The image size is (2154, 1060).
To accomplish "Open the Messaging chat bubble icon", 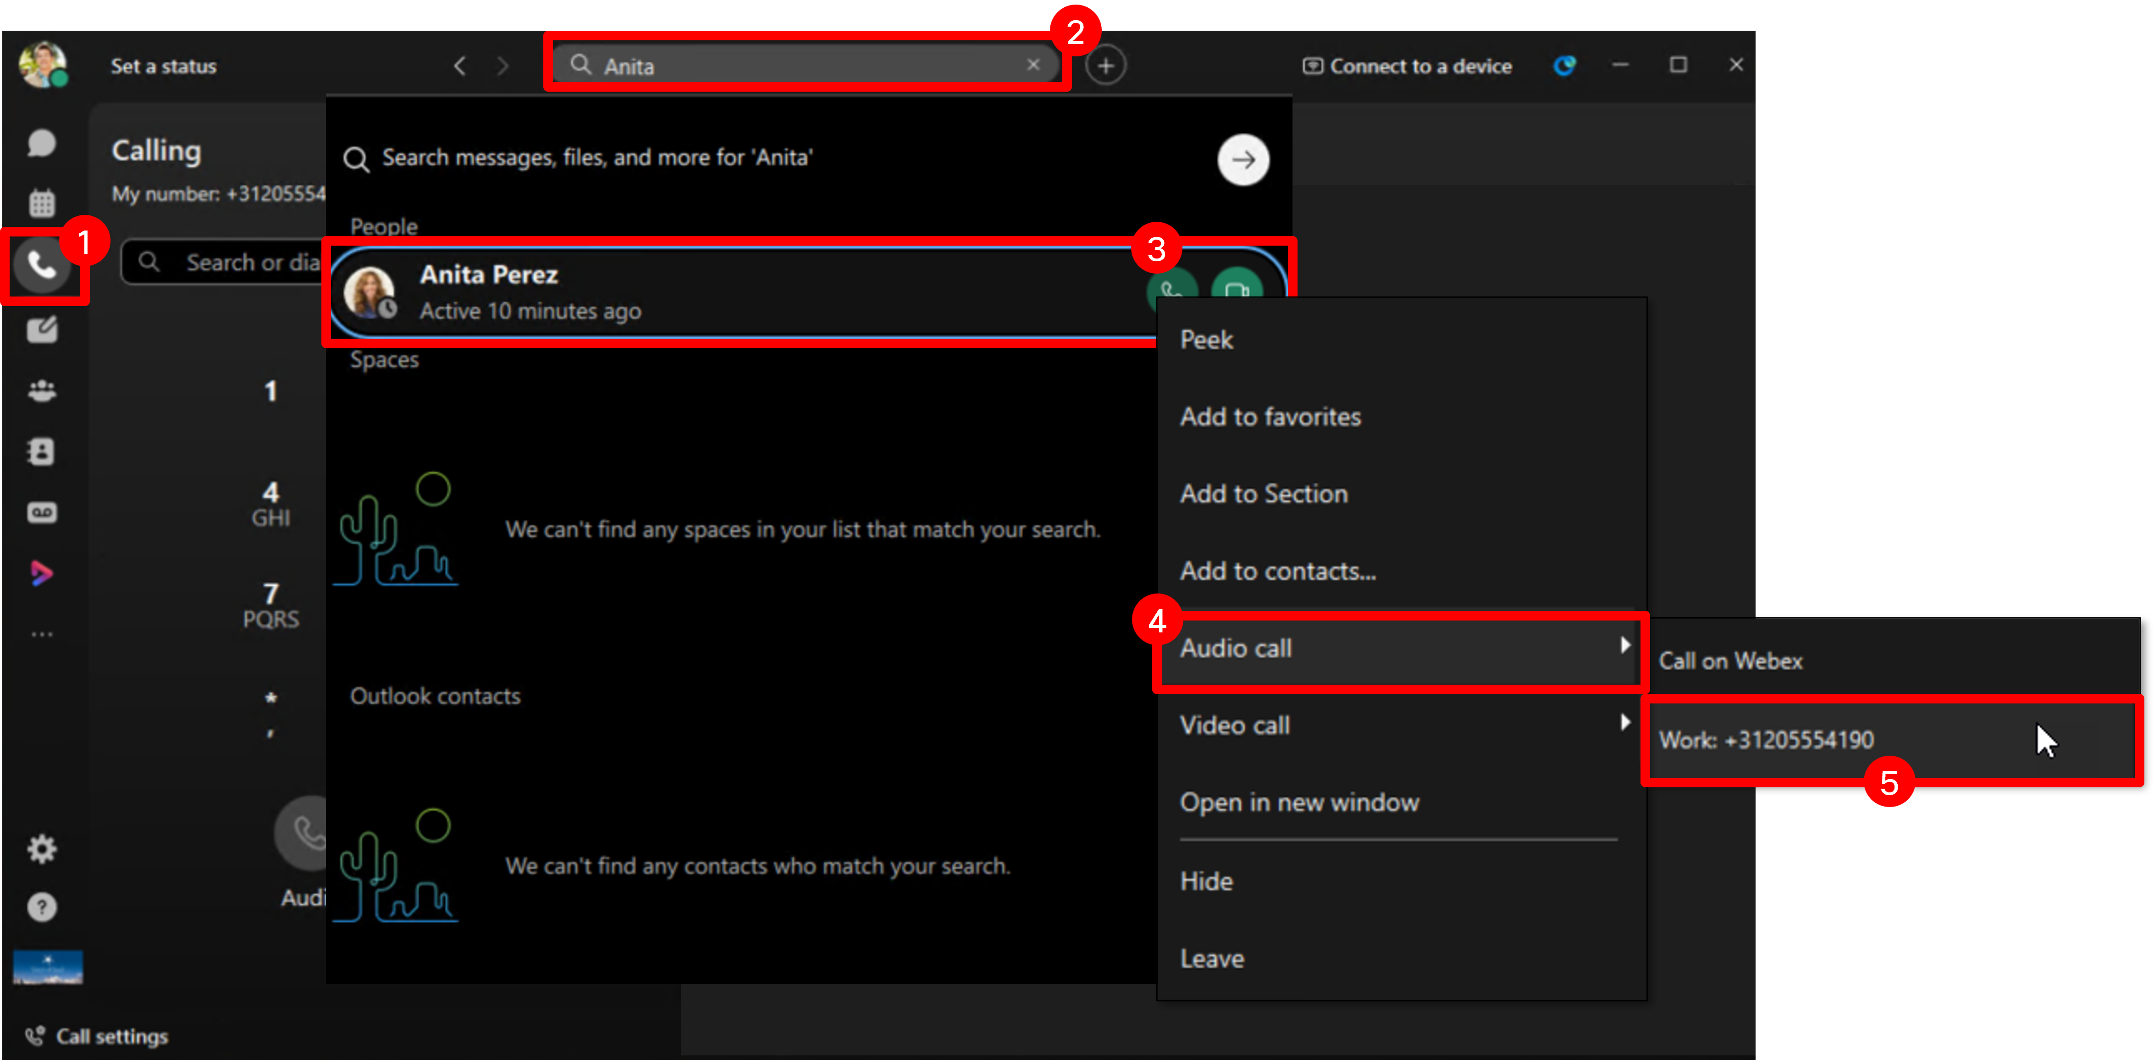I will (x=41, y=143).
